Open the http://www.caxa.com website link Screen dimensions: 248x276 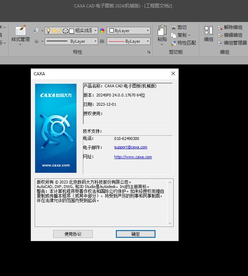[x=133, y=157]
